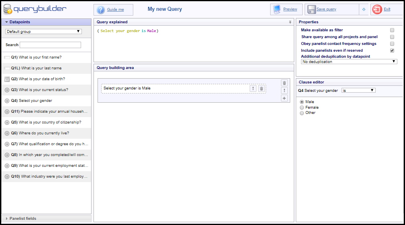The image size is (405, 225).
Task: Click the My new Query title
Action: click(x=165, y=9)
